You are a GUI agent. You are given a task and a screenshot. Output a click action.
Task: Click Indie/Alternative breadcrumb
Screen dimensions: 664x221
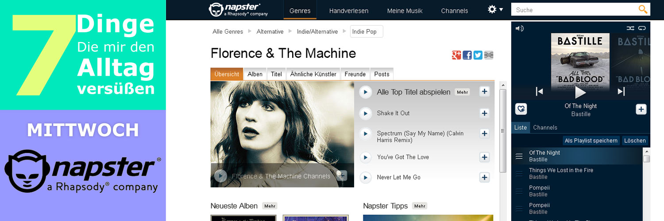click(x=317, y=31)
